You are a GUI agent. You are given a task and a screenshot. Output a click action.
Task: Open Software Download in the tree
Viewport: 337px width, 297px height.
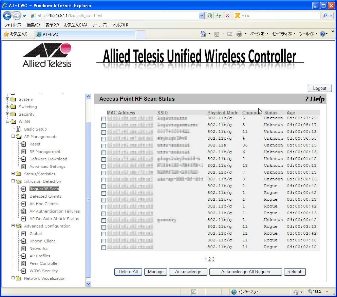pos(48,159)
